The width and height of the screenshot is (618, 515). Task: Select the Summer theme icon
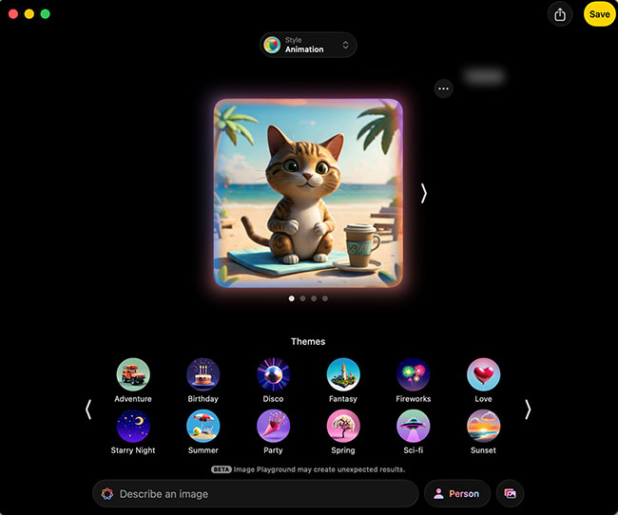(203, 426)
